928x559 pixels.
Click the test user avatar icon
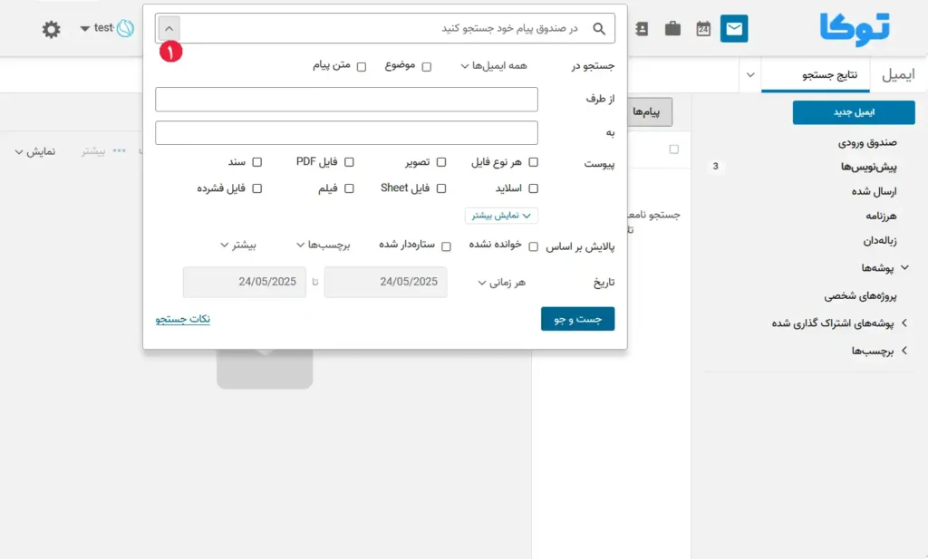[x=125, y=28]
